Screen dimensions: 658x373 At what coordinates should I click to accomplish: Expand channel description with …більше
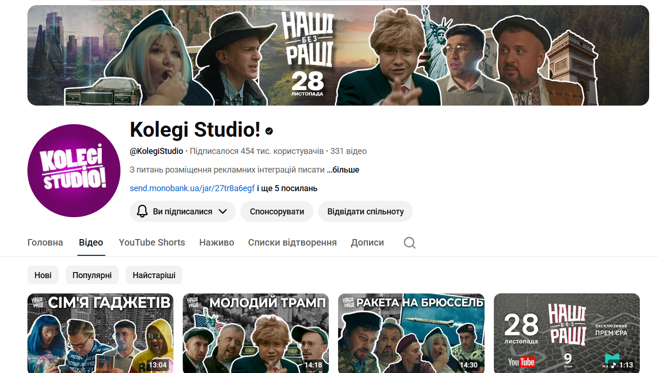[343, 170]
